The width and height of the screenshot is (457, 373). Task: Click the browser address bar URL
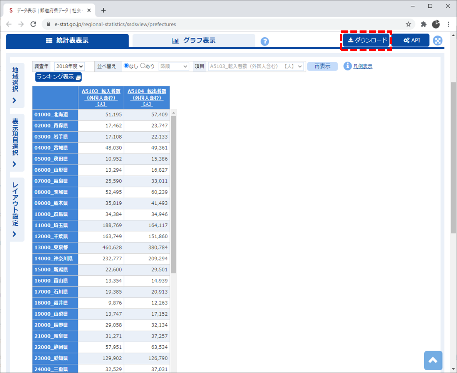pos(115,24)
